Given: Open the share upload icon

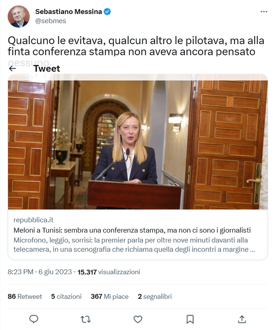Looking at the screenshot, I should pos(242,319).
